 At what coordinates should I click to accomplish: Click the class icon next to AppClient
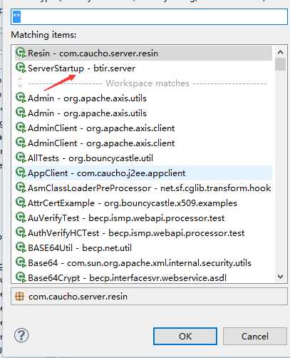21,173
